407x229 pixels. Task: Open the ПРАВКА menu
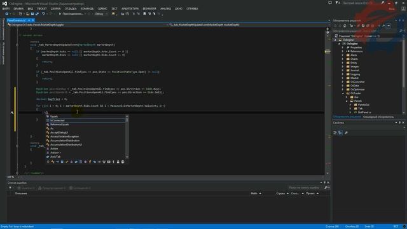[x=18, y=8]
